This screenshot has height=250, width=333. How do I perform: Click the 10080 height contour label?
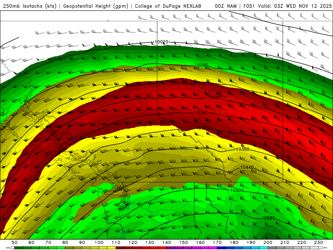201,65
